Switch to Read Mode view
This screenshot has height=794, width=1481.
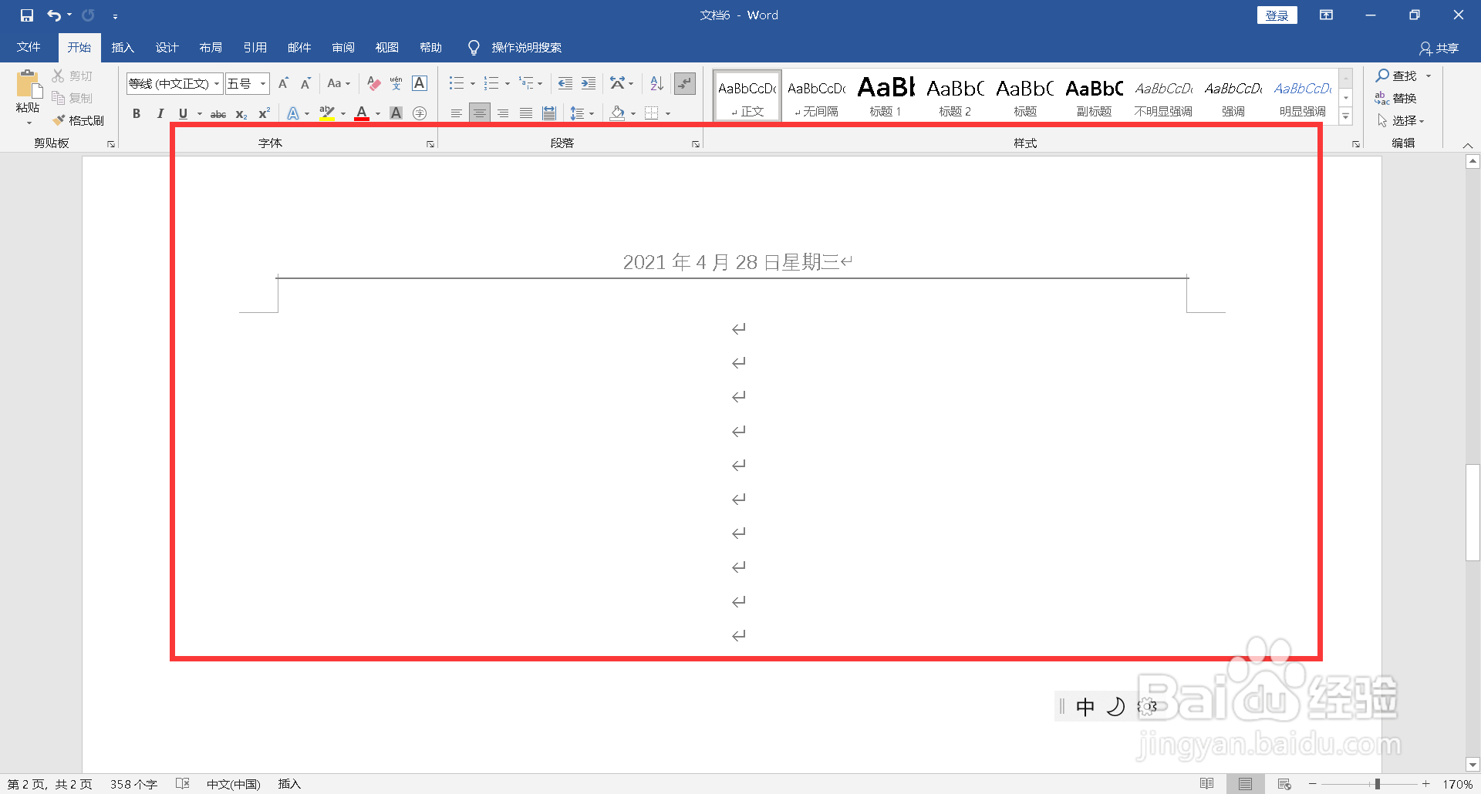click(1207, 784)
